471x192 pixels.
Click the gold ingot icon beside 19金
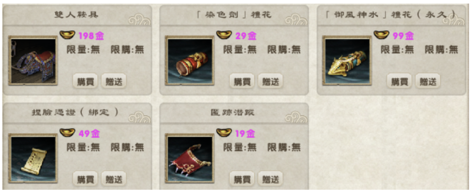(x=224, y=133)
